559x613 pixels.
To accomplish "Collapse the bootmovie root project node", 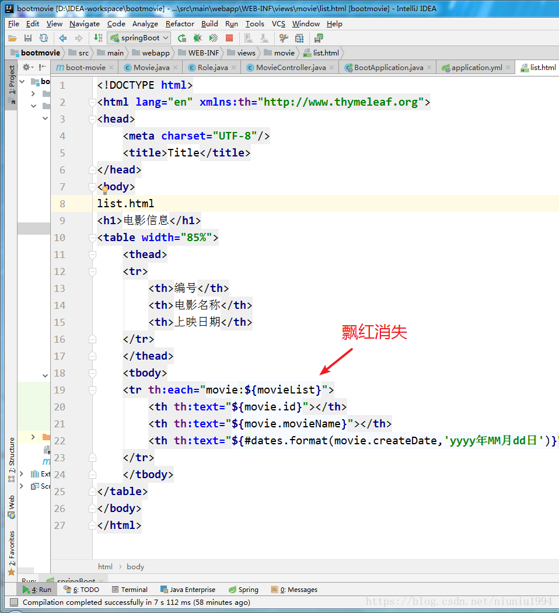I will 22,82.
